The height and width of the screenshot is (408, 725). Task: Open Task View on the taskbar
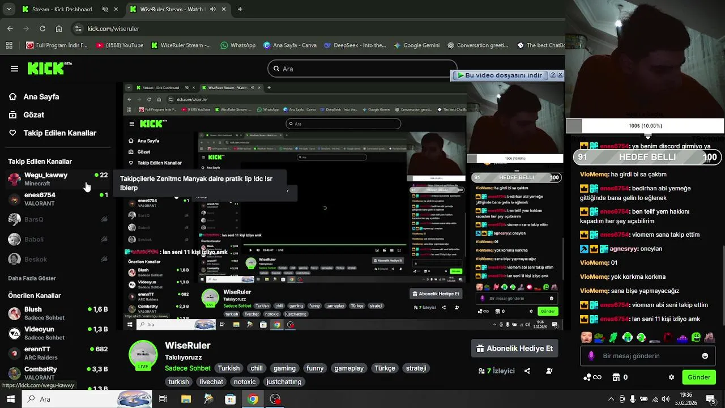(163, 399)
